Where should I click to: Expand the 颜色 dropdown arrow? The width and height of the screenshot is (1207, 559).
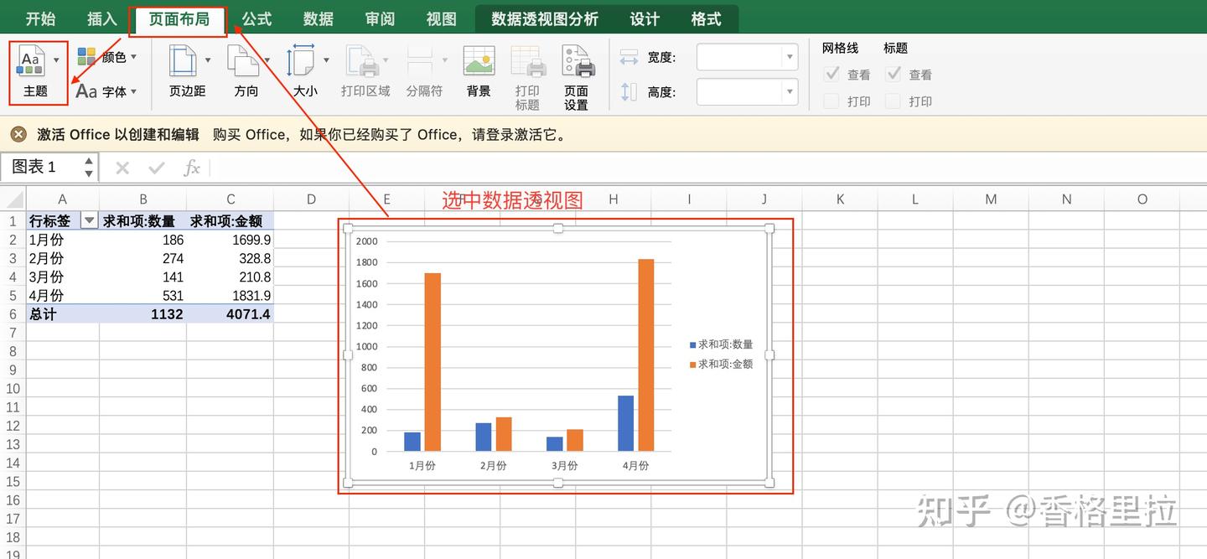134,57
